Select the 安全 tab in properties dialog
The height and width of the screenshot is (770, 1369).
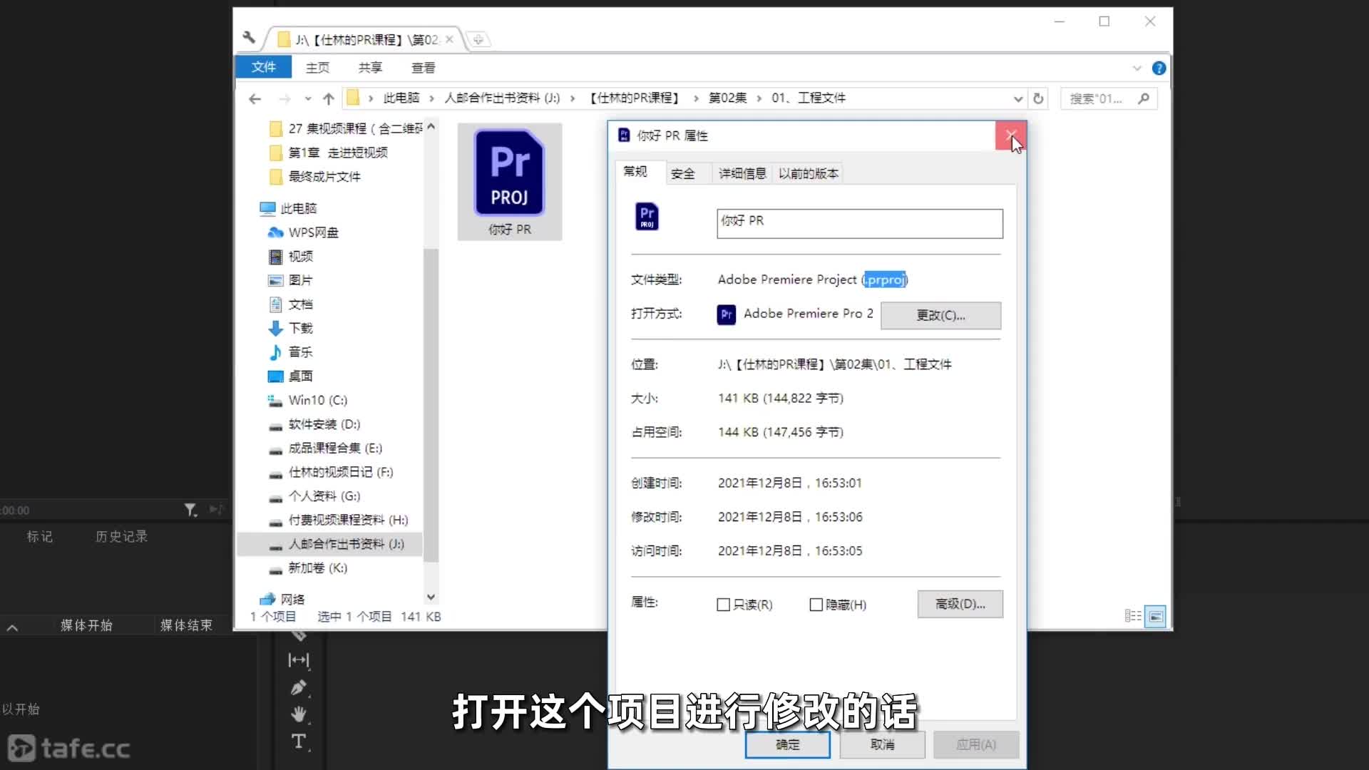pyautogui.click(x=682, y=173)
